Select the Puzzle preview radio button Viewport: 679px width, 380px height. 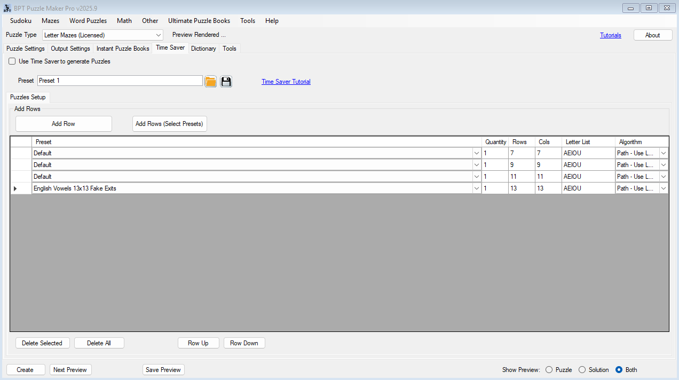[549, 370]
